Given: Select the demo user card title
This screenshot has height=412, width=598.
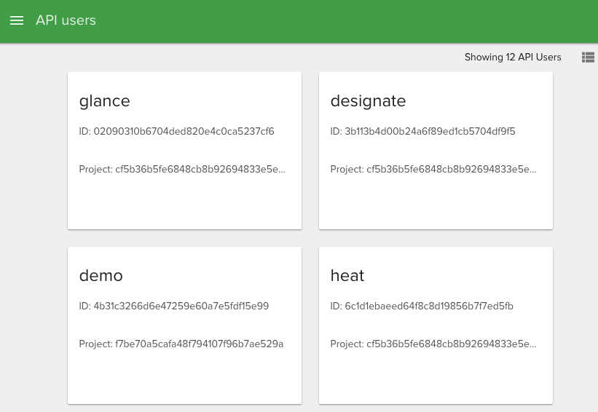Looking at the screenshot, I should pyautogui.click(x=101, y=276).
